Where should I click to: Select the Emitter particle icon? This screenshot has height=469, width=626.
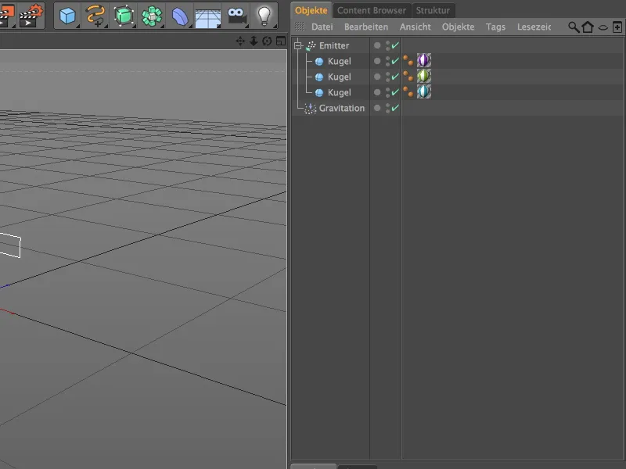(311, 46)
